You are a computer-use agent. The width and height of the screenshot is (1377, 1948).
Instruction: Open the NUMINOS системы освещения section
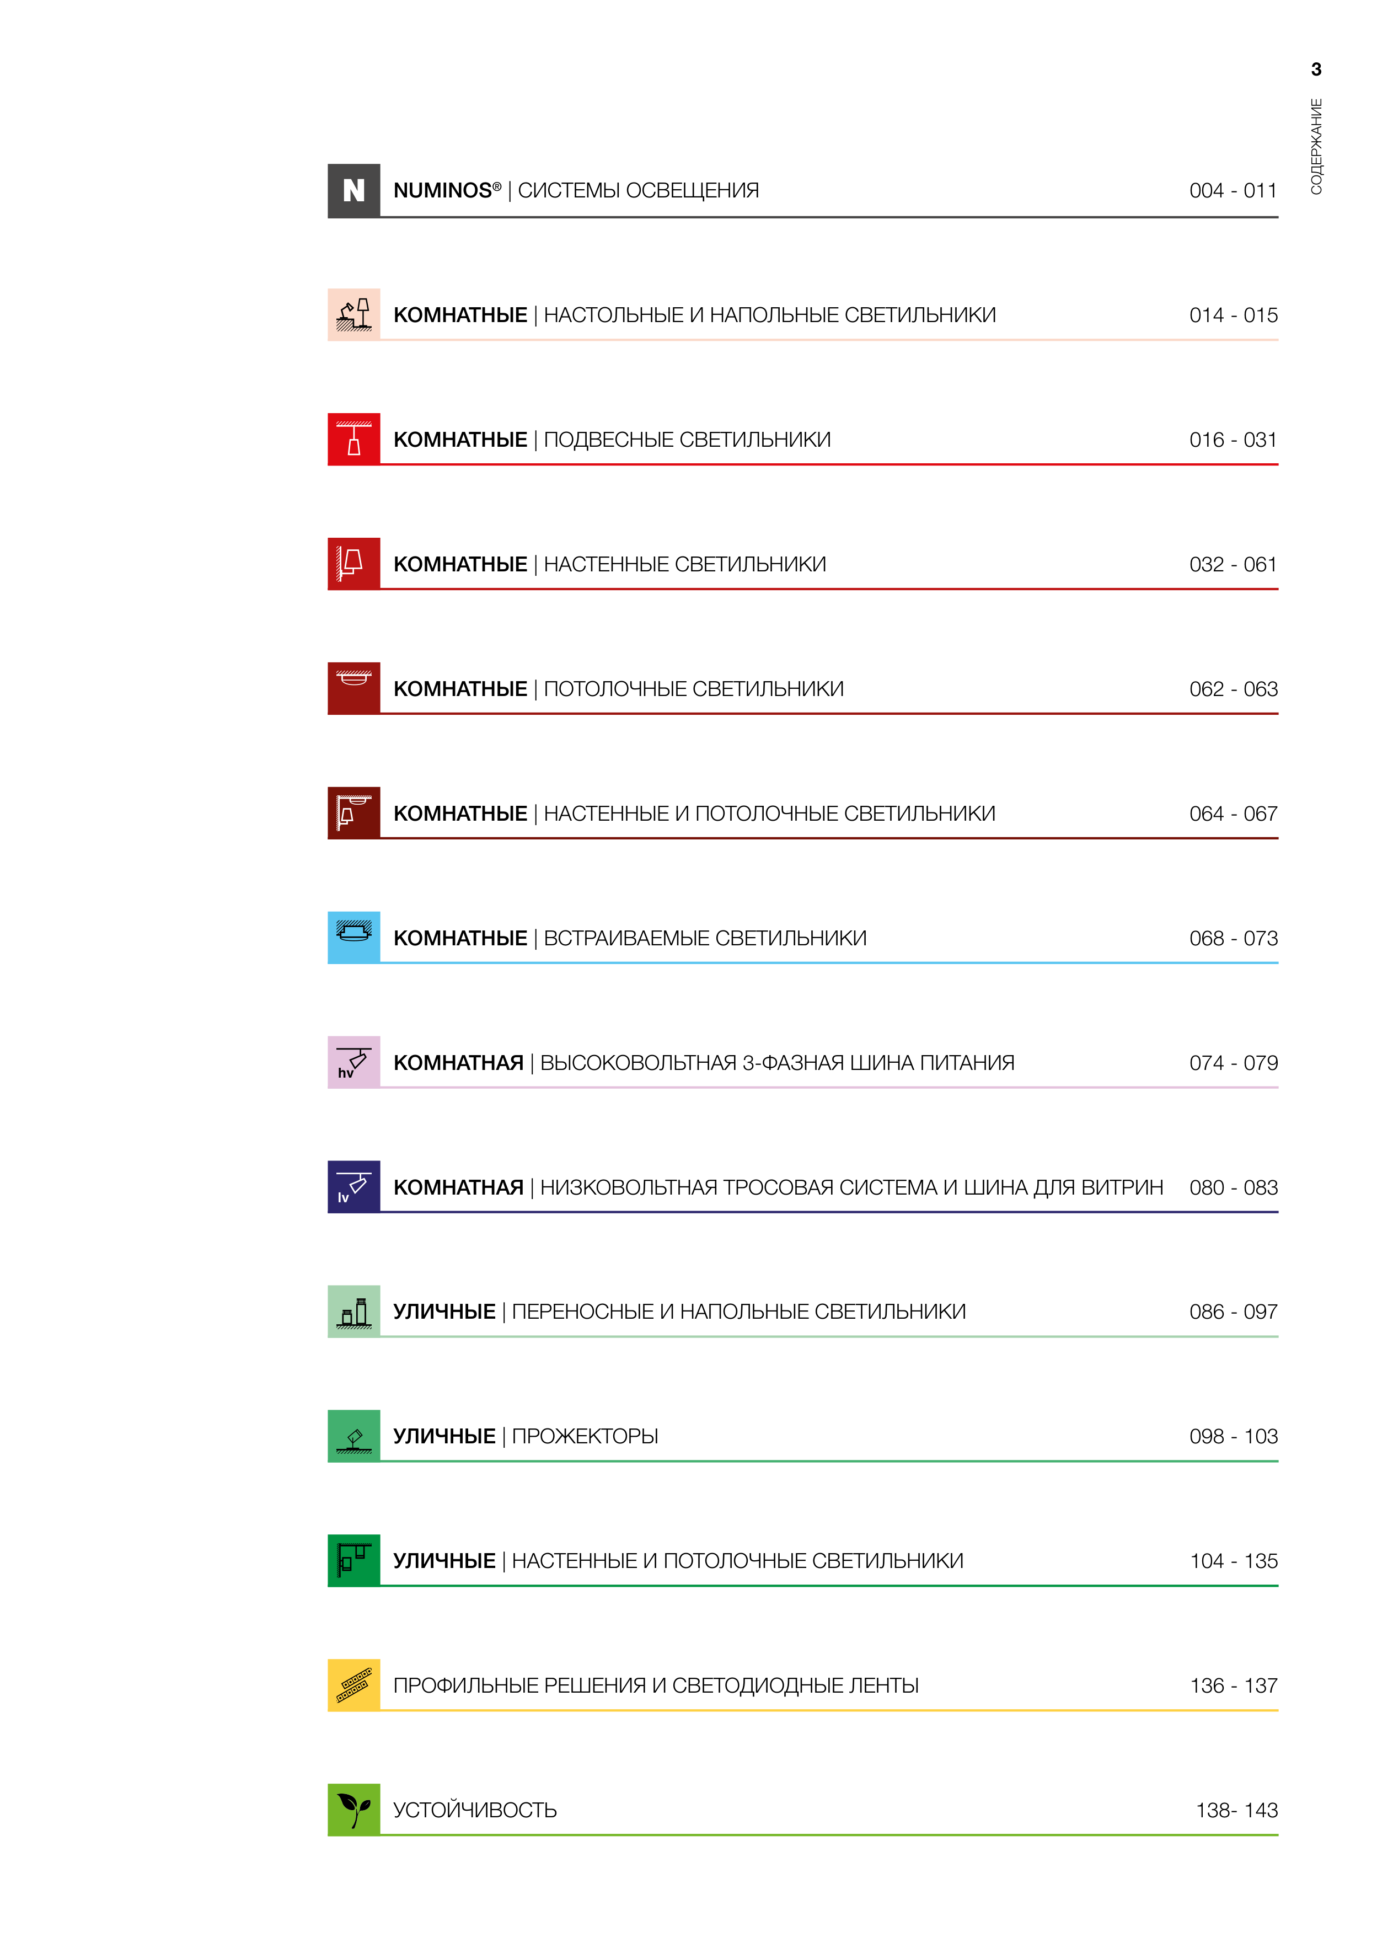(x=576, y=191)
